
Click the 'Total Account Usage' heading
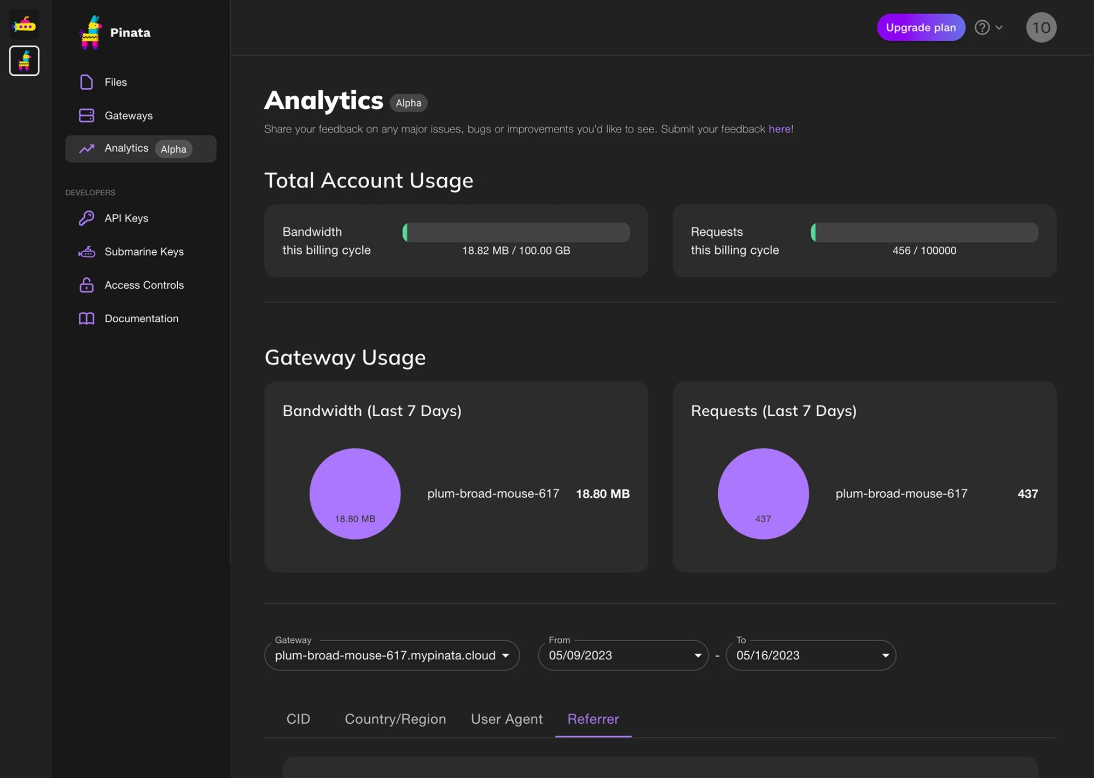point(369,181)
